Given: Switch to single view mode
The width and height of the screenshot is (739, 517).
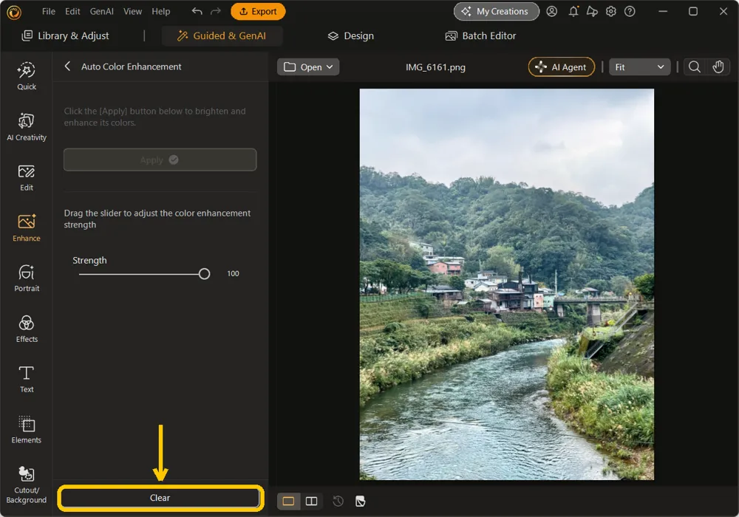Looking at the screenshot, I should click(288, 501).
